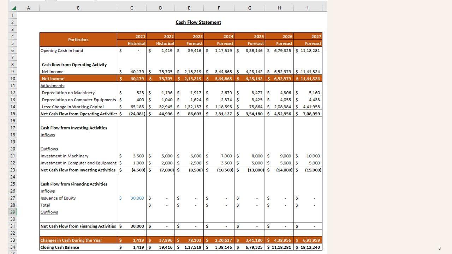Click the Outflows label under Investing Activities
The image size is (452, 254).
pos(49,149)
